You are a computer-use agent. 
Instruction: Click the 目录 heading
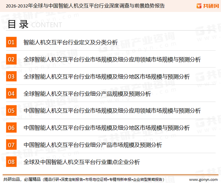(18, 24)
